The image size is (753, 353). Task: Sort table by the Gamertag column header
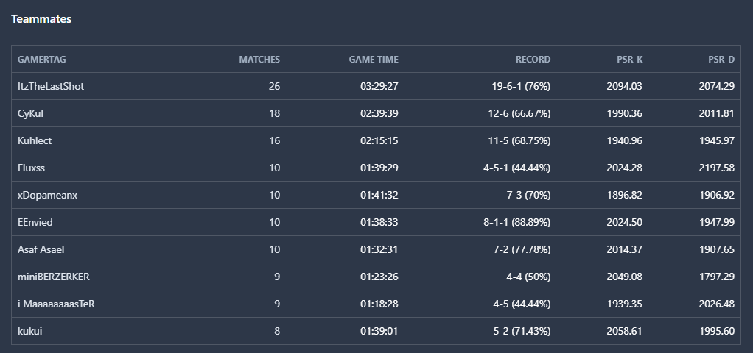point(42,60)
